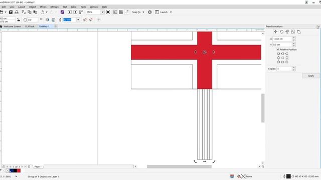Click the Paste icon in the toolbar
The height and width of the screenshot is (180, 321).
35,12
